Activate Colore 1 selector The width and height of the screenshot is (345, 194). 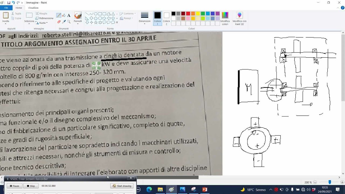(x=157, y=19)
